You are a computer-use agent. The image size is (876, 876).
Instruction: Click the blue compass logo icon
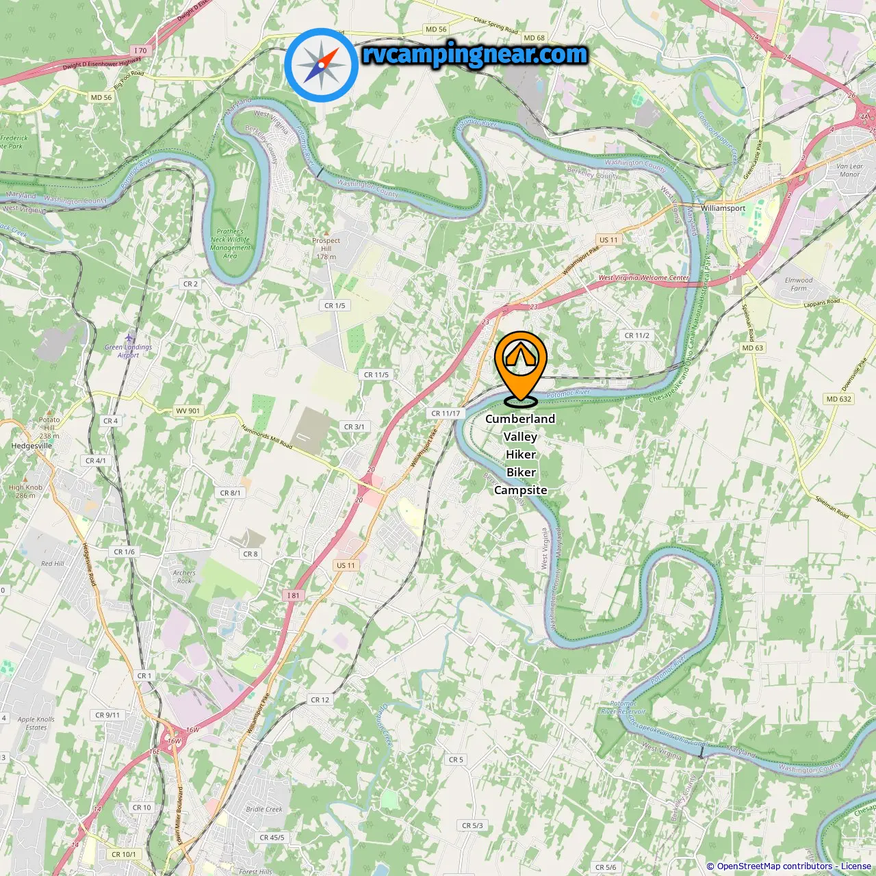(322, 65)
